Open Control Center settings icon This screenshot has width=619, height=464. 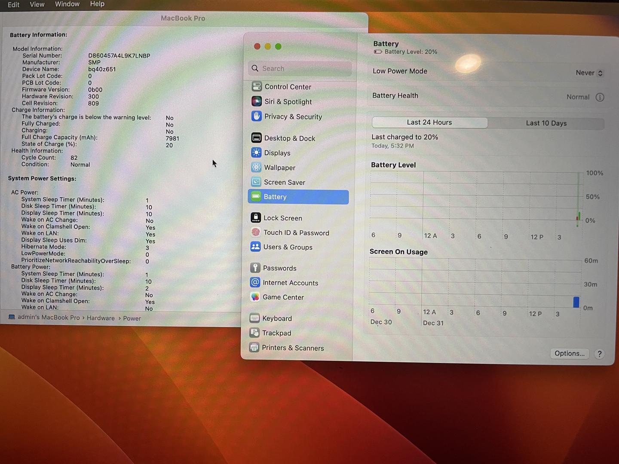point(257,86)
